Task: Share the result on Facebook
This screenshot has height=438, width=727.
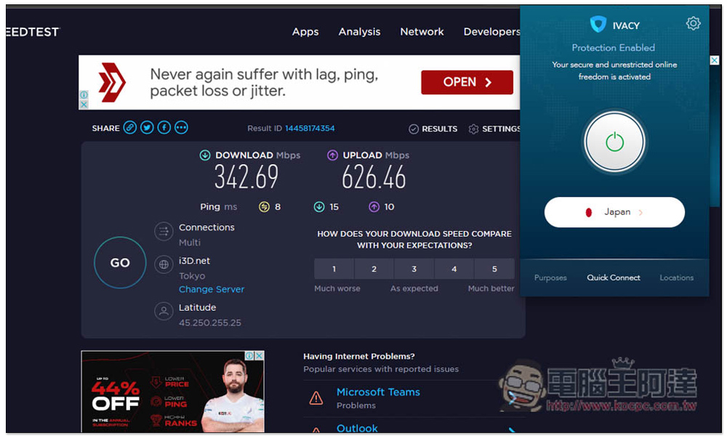Action: 164,128
